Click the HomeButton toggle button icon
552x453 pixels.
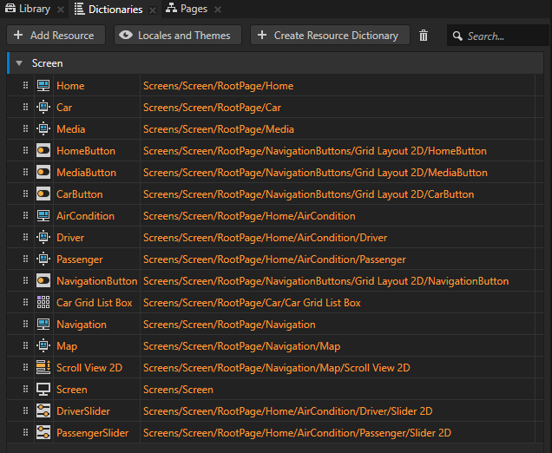[43, 151]
